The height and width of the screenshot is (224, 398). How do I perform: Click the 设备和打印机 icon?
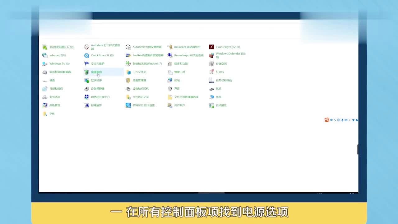128,89
